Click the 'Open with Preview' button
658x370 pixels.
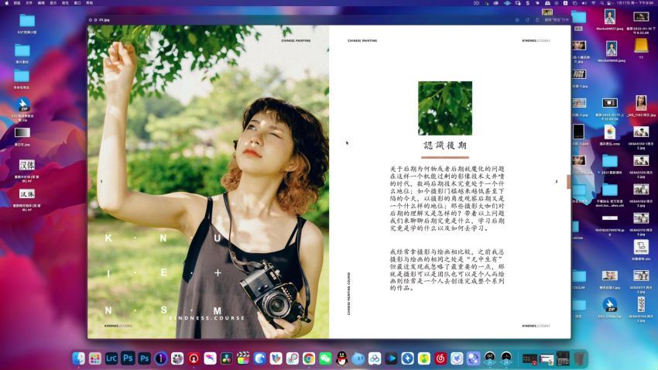point(557,19)
